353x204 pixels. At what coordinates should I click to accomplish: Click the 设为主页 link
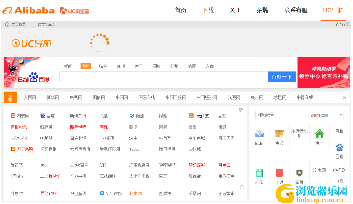(343, 25)
